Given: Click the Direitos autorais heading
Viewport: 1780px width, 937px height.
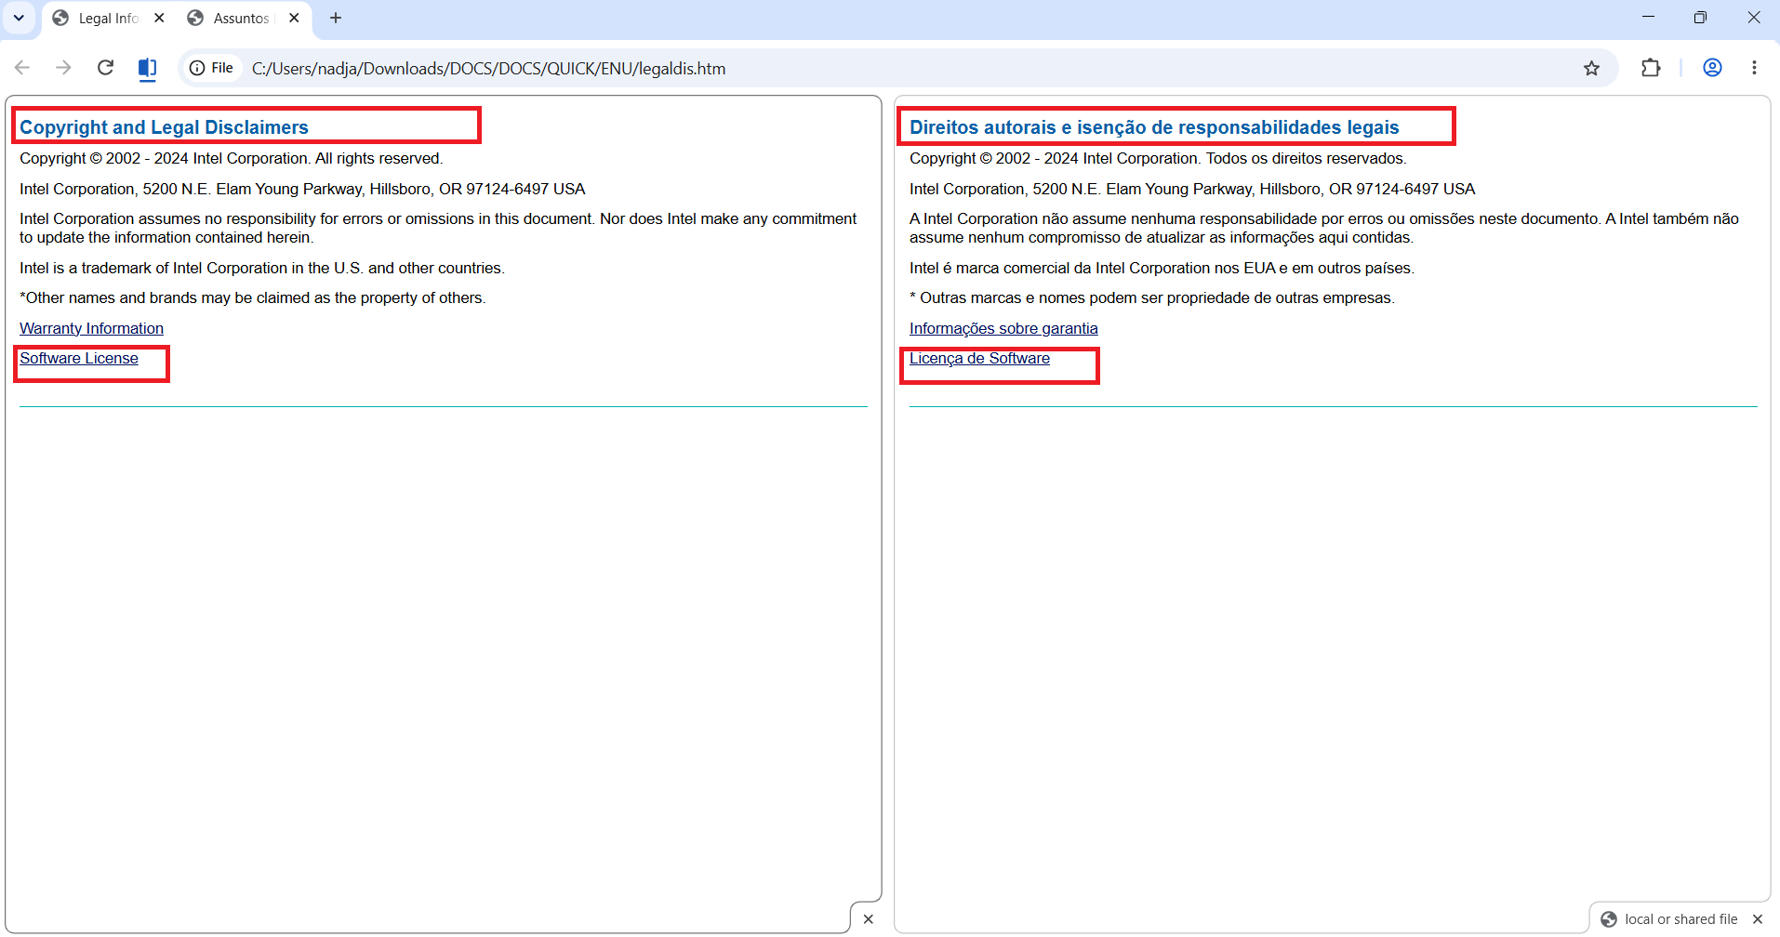Looking at the screenshot, I should [1154, 127].
